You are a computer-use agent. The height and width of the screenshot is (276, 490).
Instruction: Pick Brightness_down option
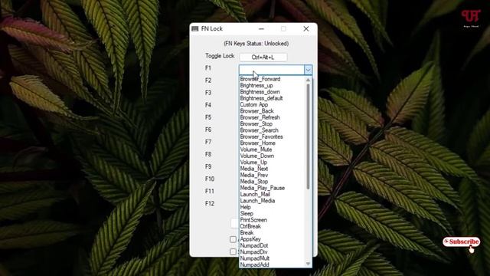(x=260, y=92)
